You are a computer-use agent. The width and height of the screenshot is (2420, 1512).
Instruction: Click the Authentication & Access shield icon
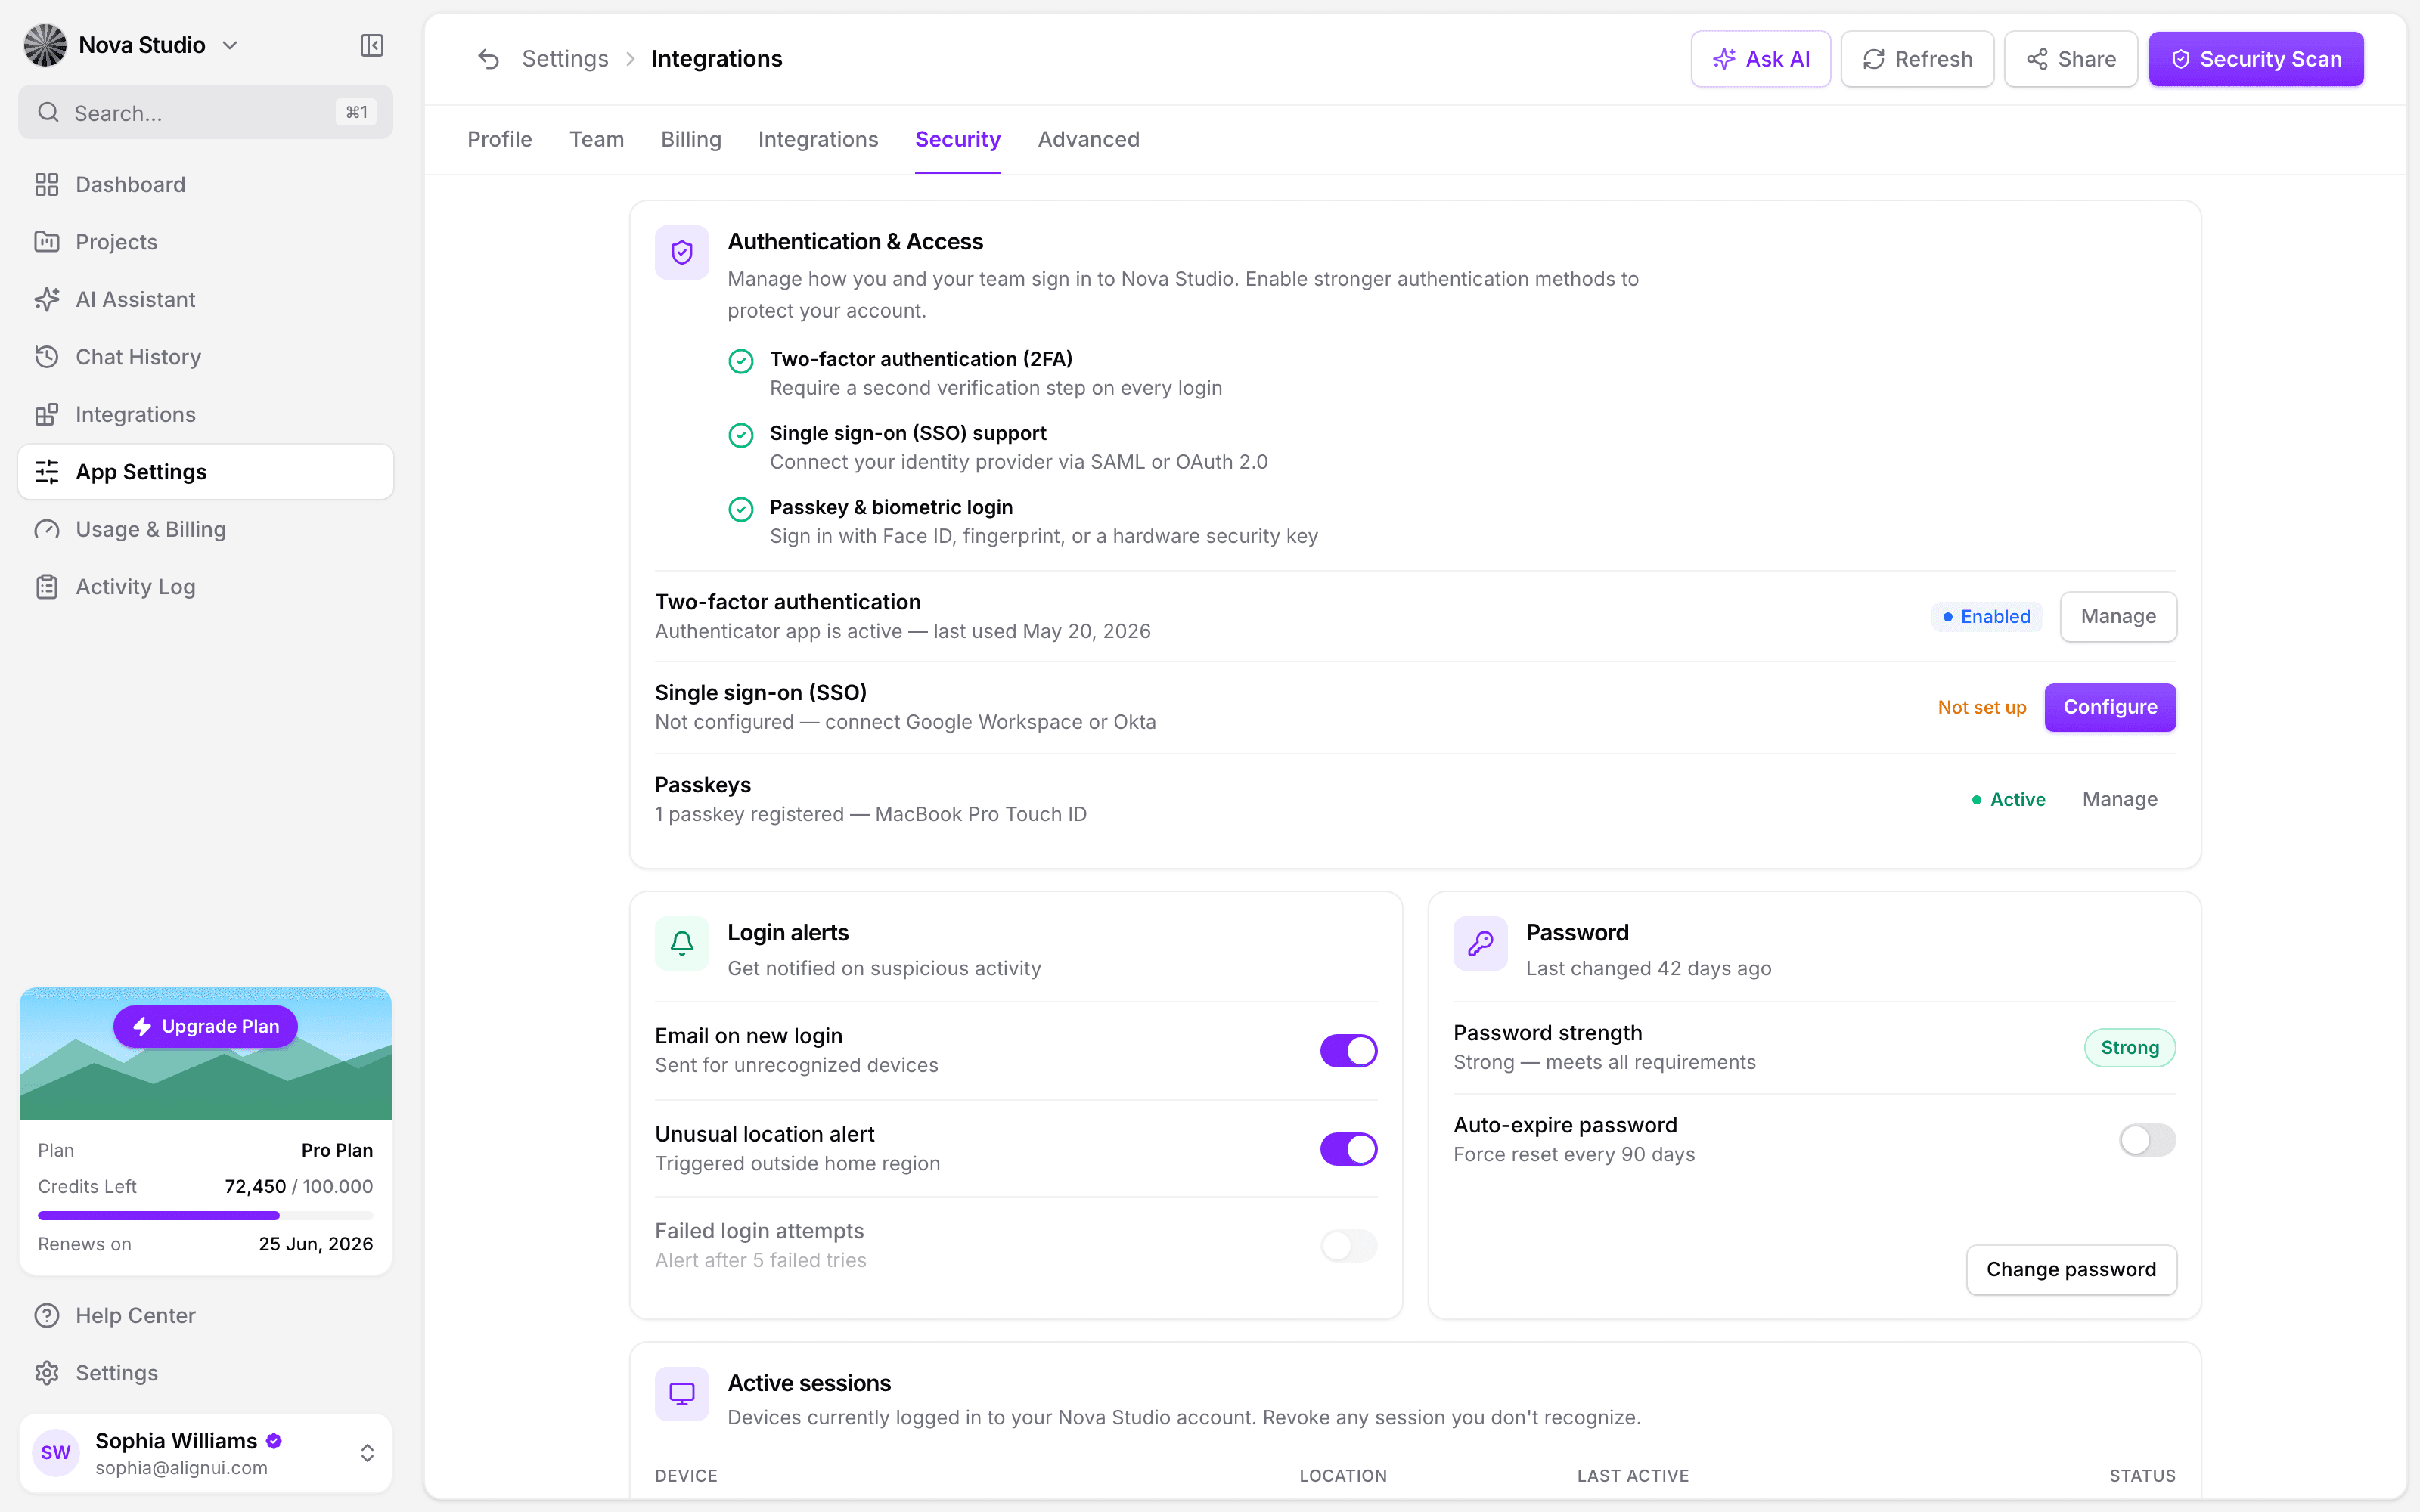coord(682,252)
